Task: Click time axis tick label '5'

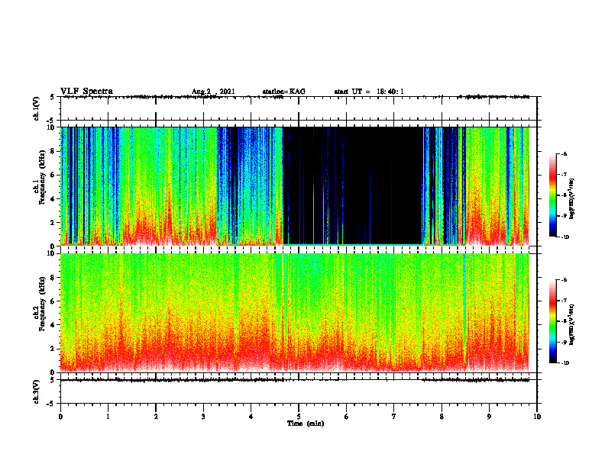Action: pyautogui.click(x=299, y=417)
